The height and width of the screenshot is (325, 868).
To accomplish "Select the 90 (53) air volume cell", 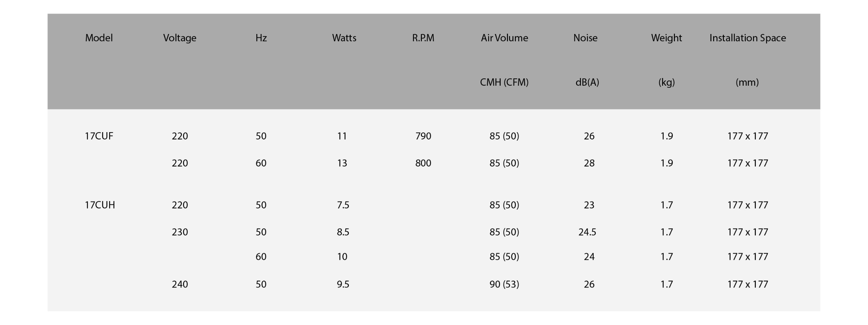I will [x=504, y=284].
